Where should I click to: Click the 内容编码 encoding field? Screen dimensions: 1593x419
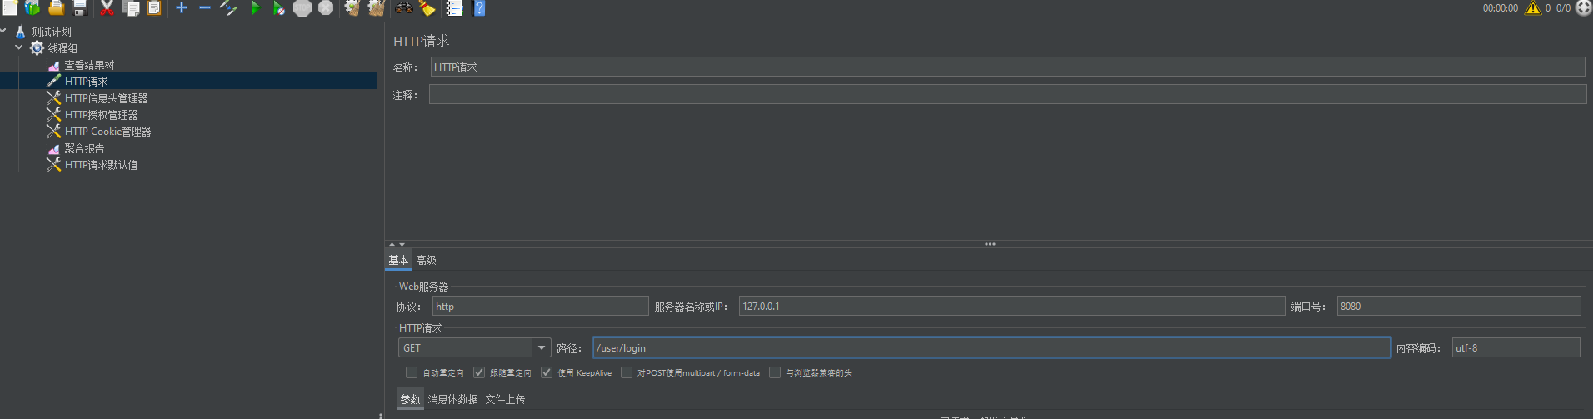[x=1516, y=347]
